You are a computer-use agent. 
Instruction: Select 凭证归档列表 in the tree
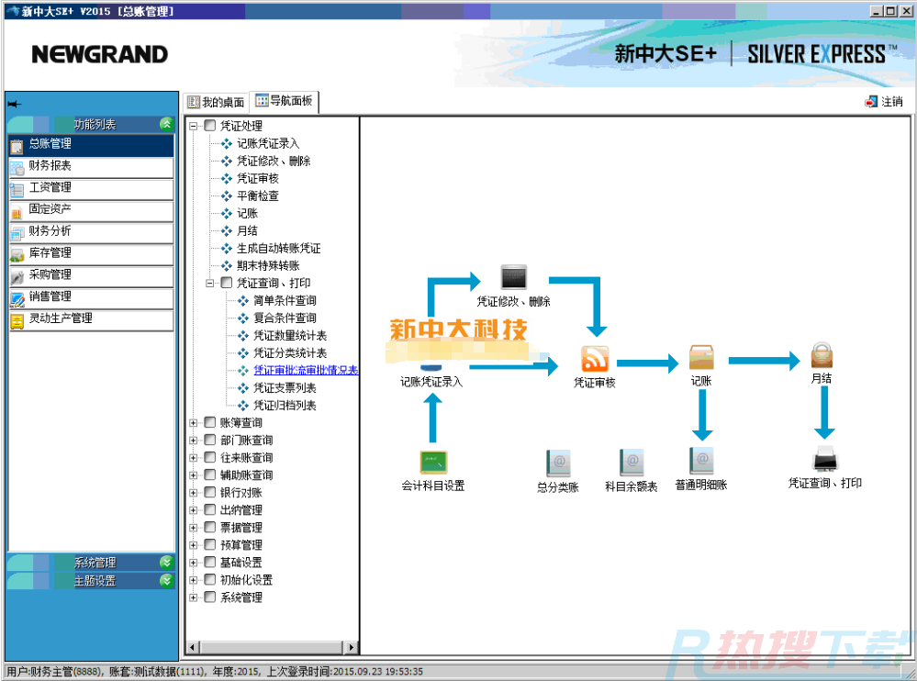tap(285, 406)
